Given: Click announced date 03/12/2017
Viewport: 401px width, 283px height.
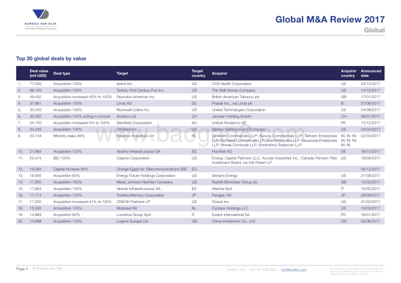Looking at the screenshot, I should click(x=370, y=83).
